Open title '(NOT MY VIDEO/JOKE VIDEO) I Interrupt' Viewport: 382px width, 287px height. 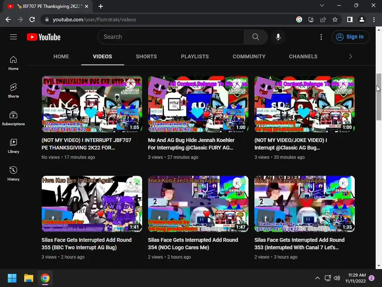point(291,144)
